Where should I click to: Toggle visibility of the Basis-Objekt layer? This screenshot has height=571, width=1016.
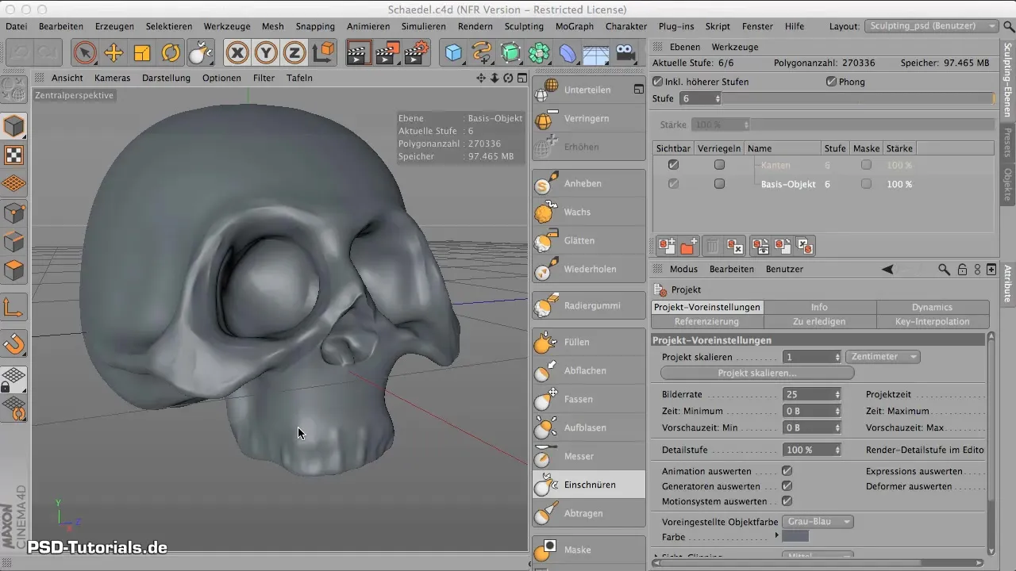[x=673, y=184]
